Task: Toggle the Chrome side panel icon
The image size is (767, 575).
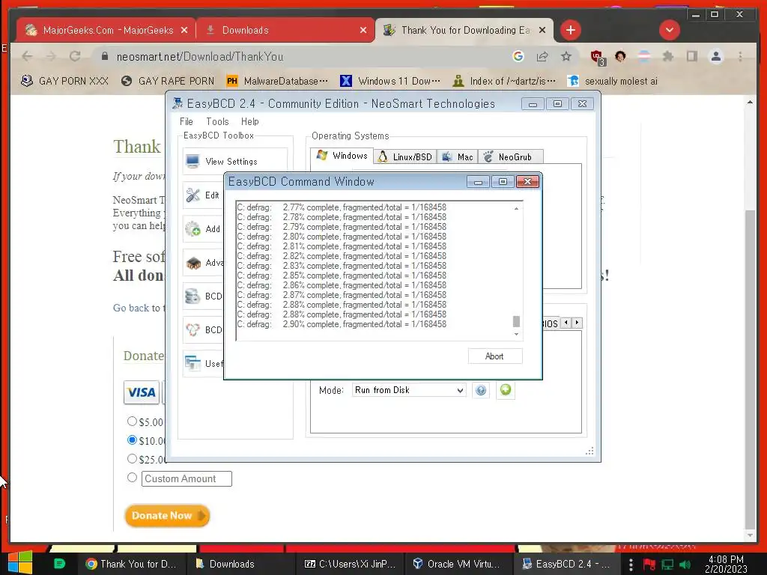Action: tap(691, 57)
